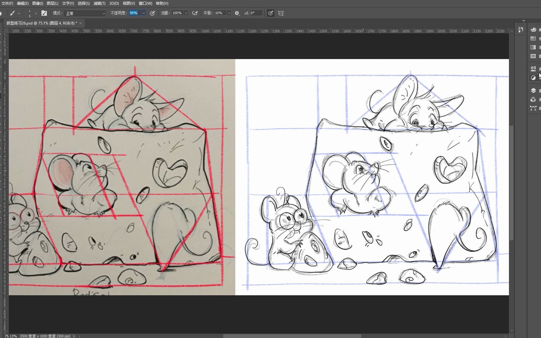Open the 窗口(W) menu
Viewport: 541px width, 338px height.
coord(145,3)
